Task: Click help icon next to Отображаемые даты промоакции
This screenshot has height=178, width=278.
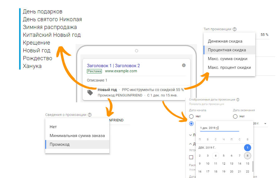Action: (x=238, y=100)
